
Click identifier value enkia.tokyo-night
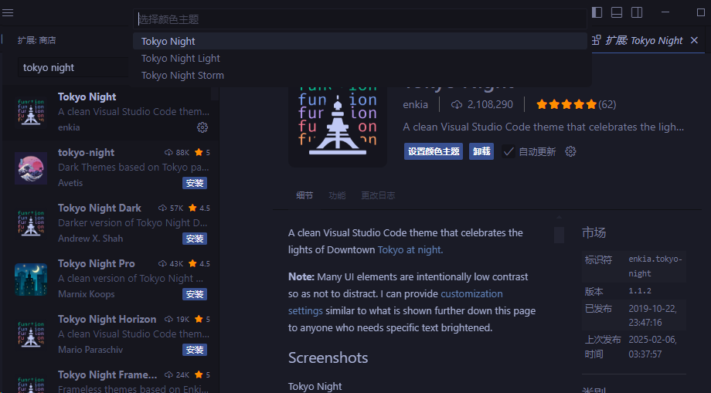(655, 266)
